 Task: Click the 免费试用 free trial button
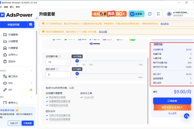tap(14, 123)
